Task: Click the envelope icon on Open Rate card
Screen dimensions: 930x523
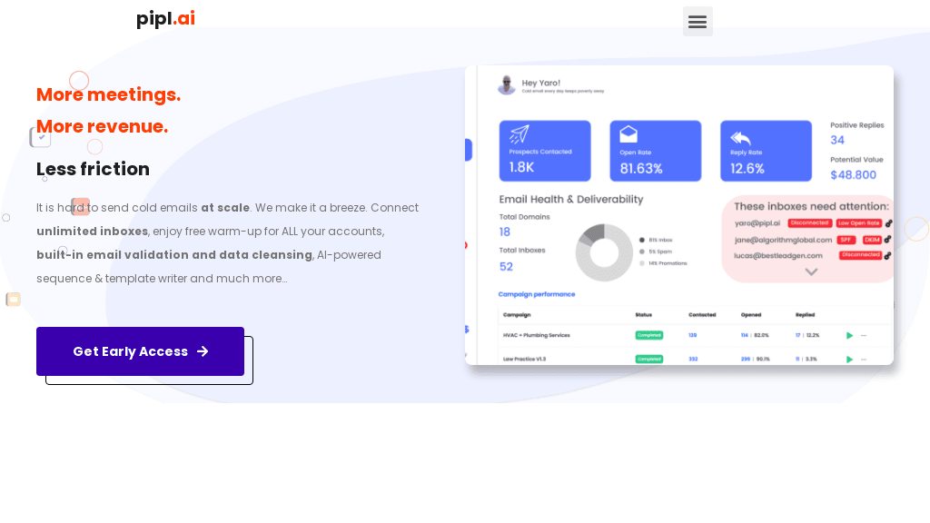Action: [628, 133]
